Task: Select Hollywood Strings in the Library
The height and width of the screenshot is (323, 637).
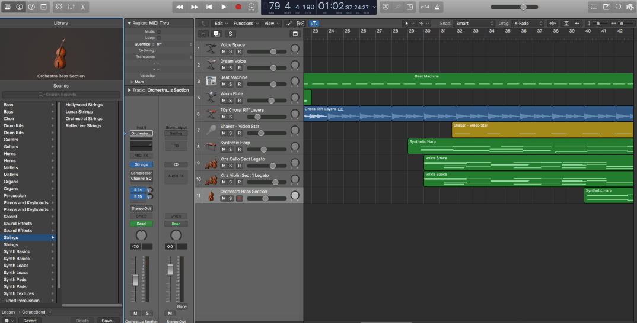Action: pyautogui.click(x=84, y=105)
